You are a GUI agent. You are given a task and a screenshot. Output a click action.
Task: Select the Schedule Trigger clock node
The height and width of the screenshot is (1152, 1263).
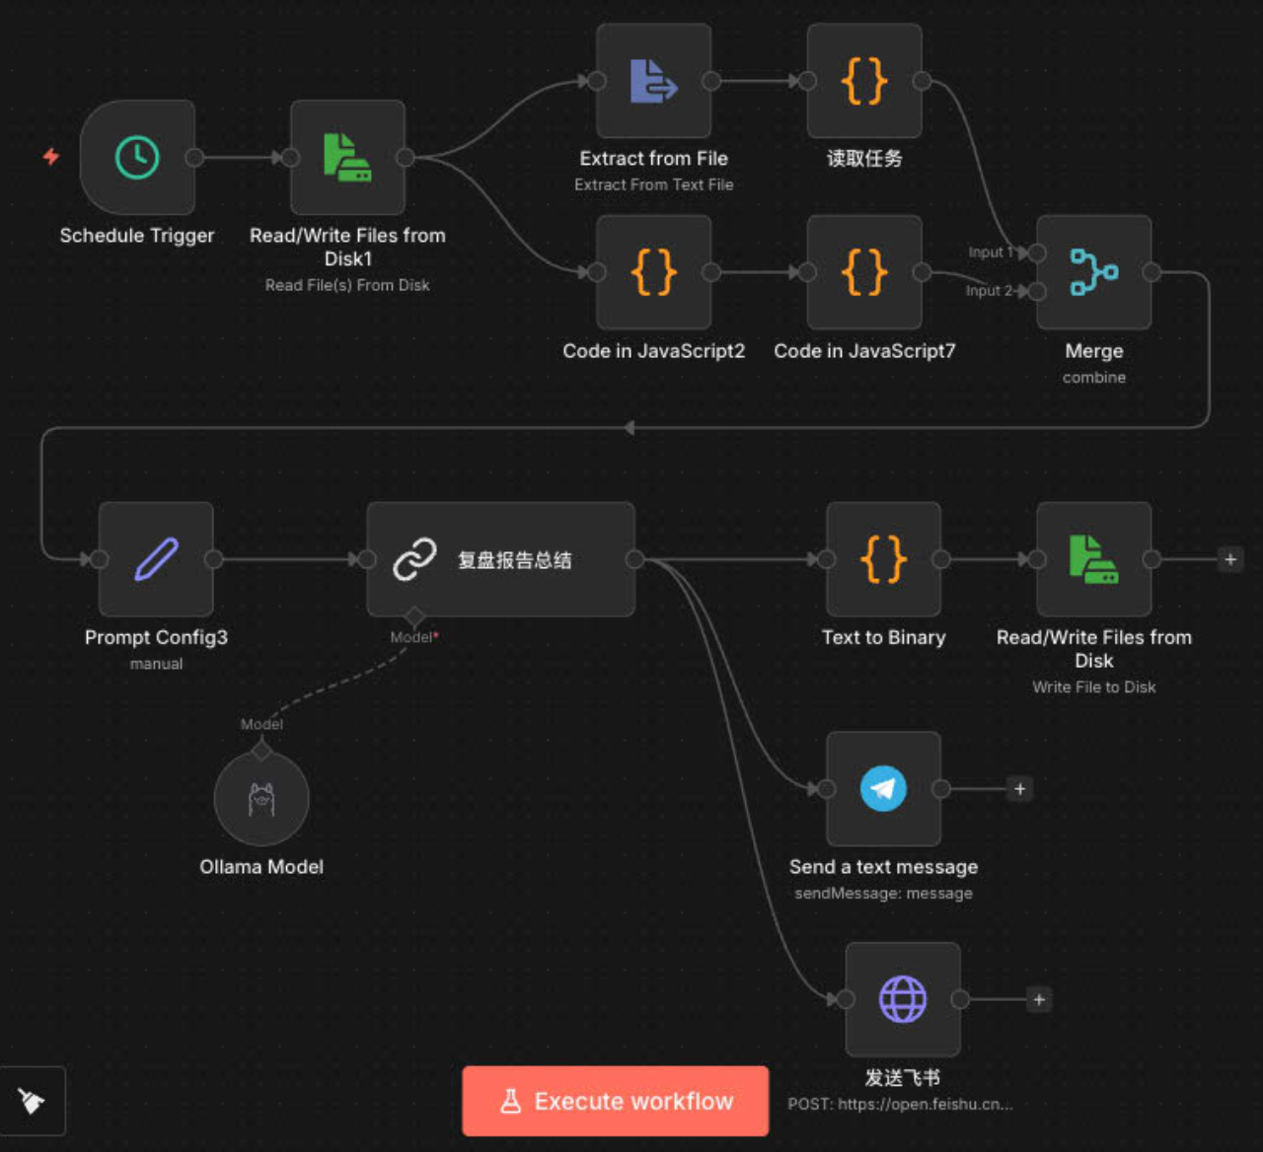pos(137,157)
